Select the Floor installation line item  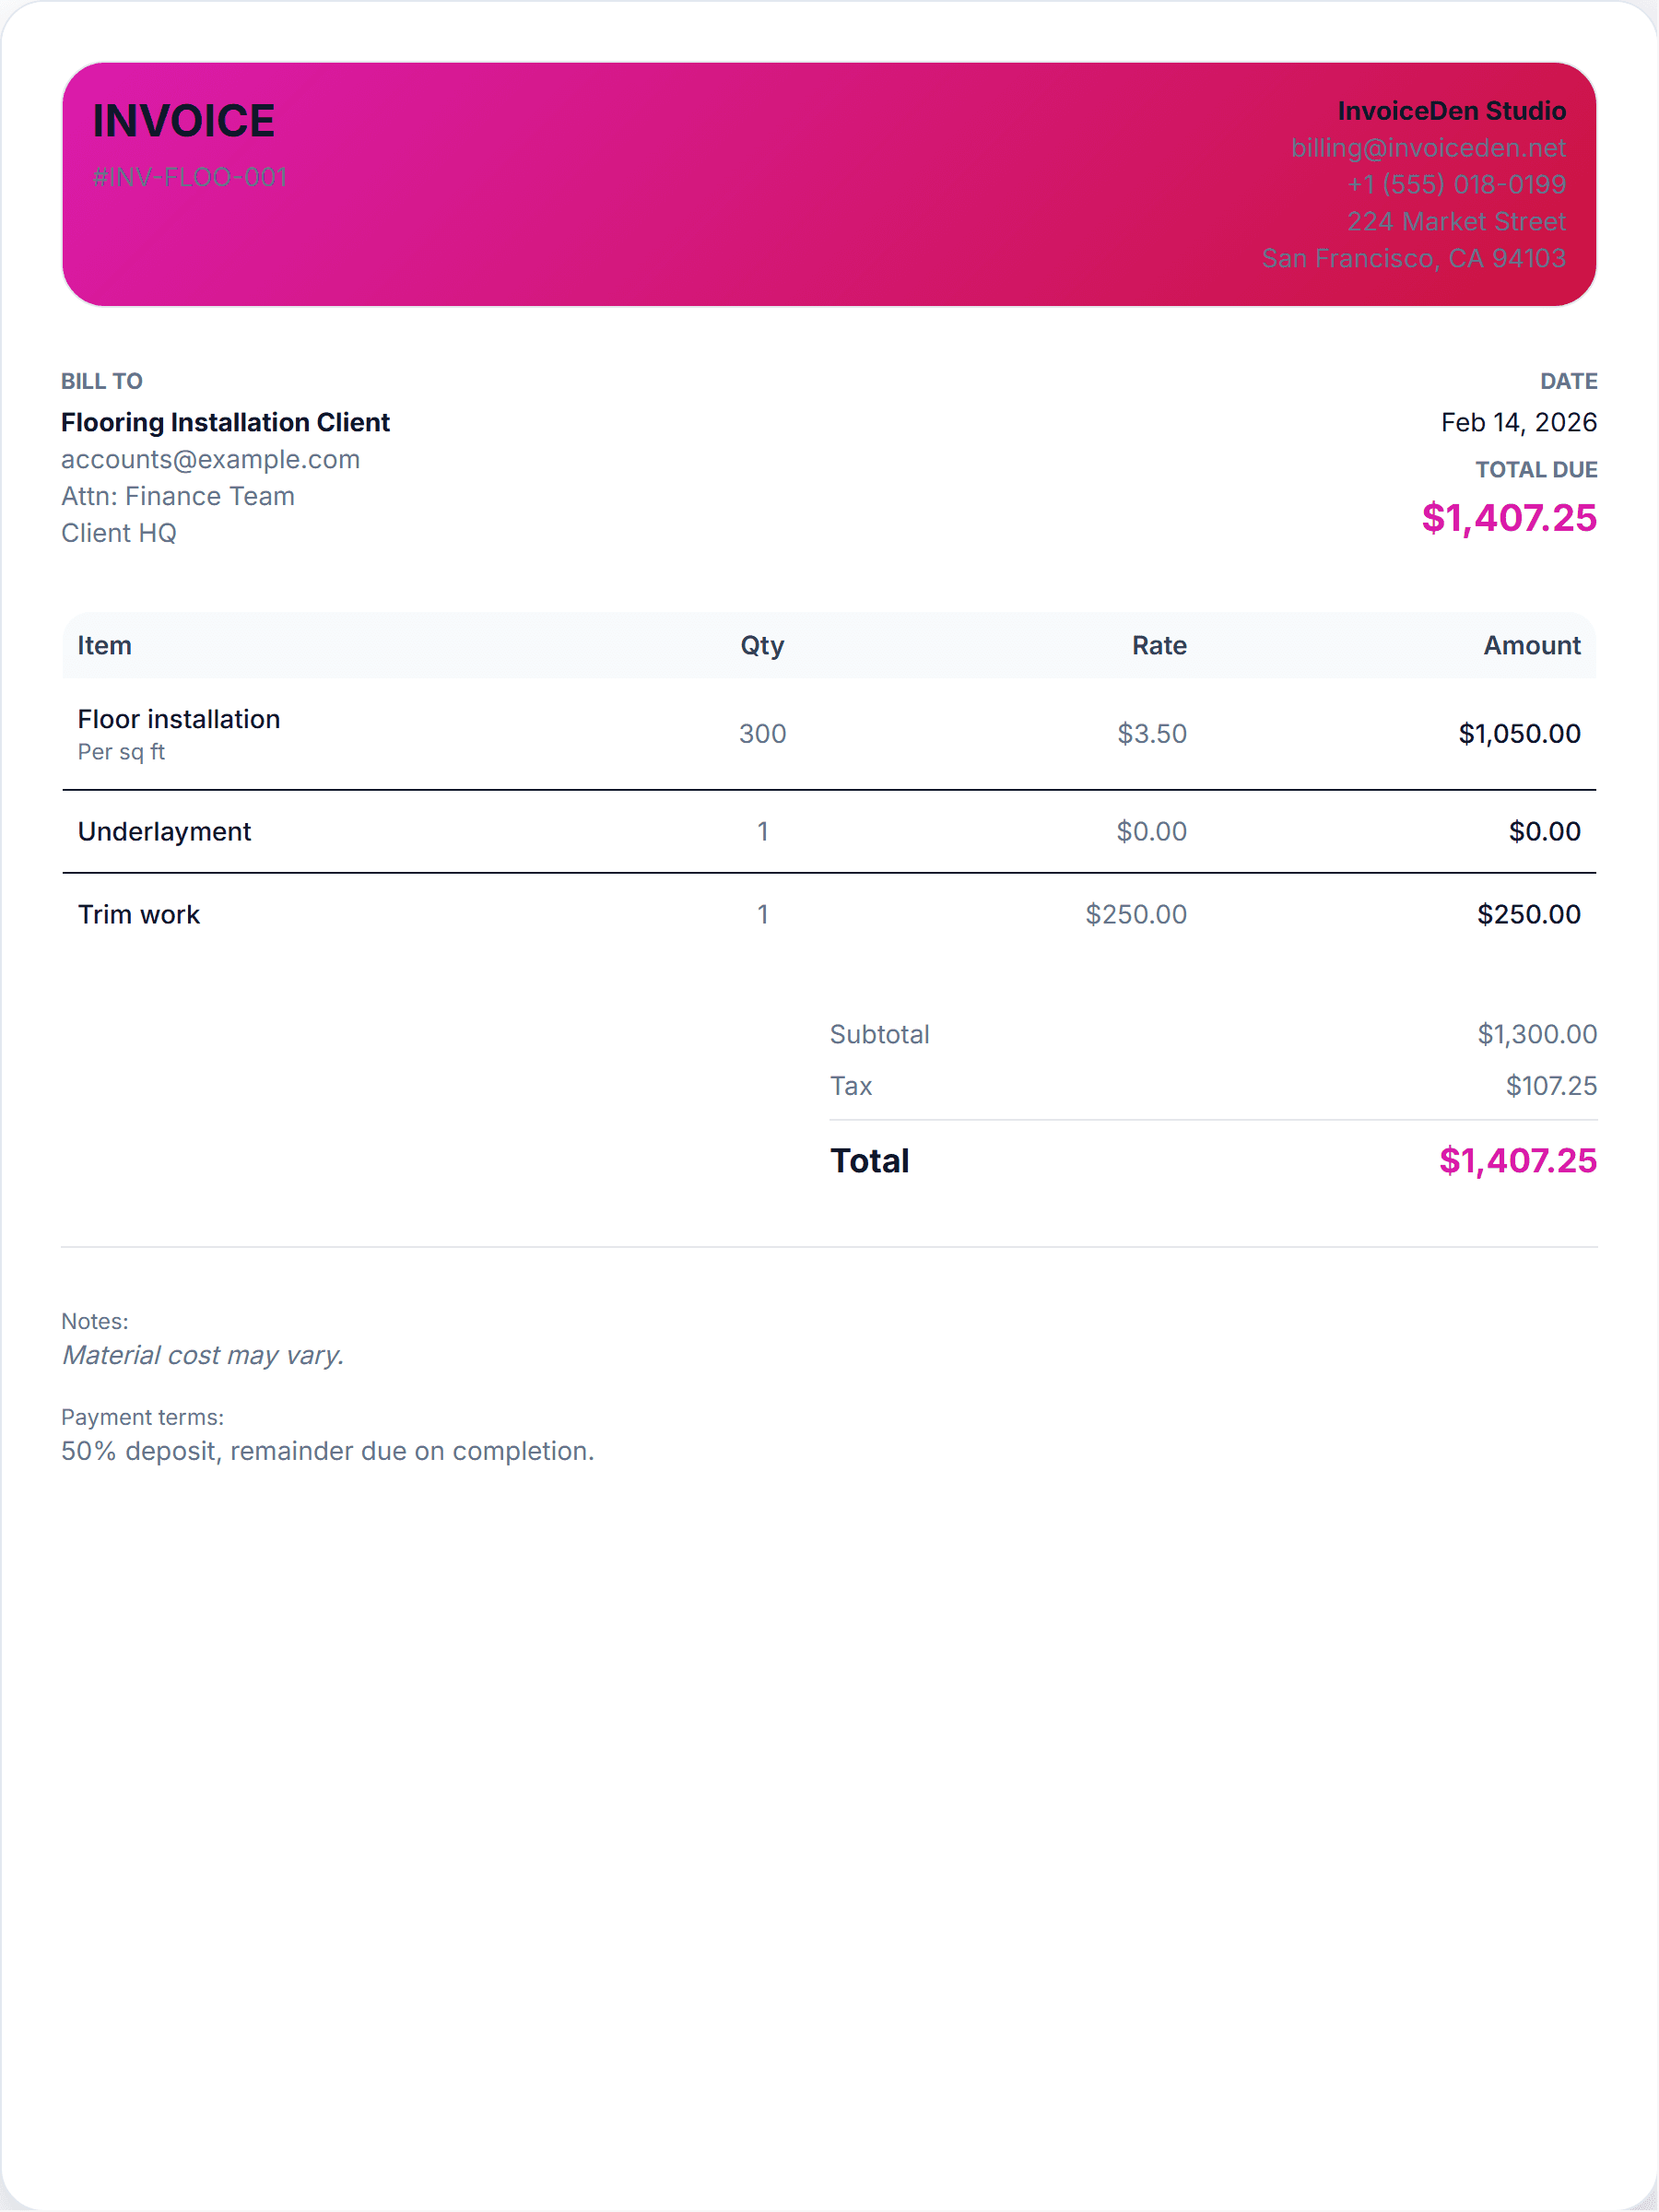(x=179, y=719)
